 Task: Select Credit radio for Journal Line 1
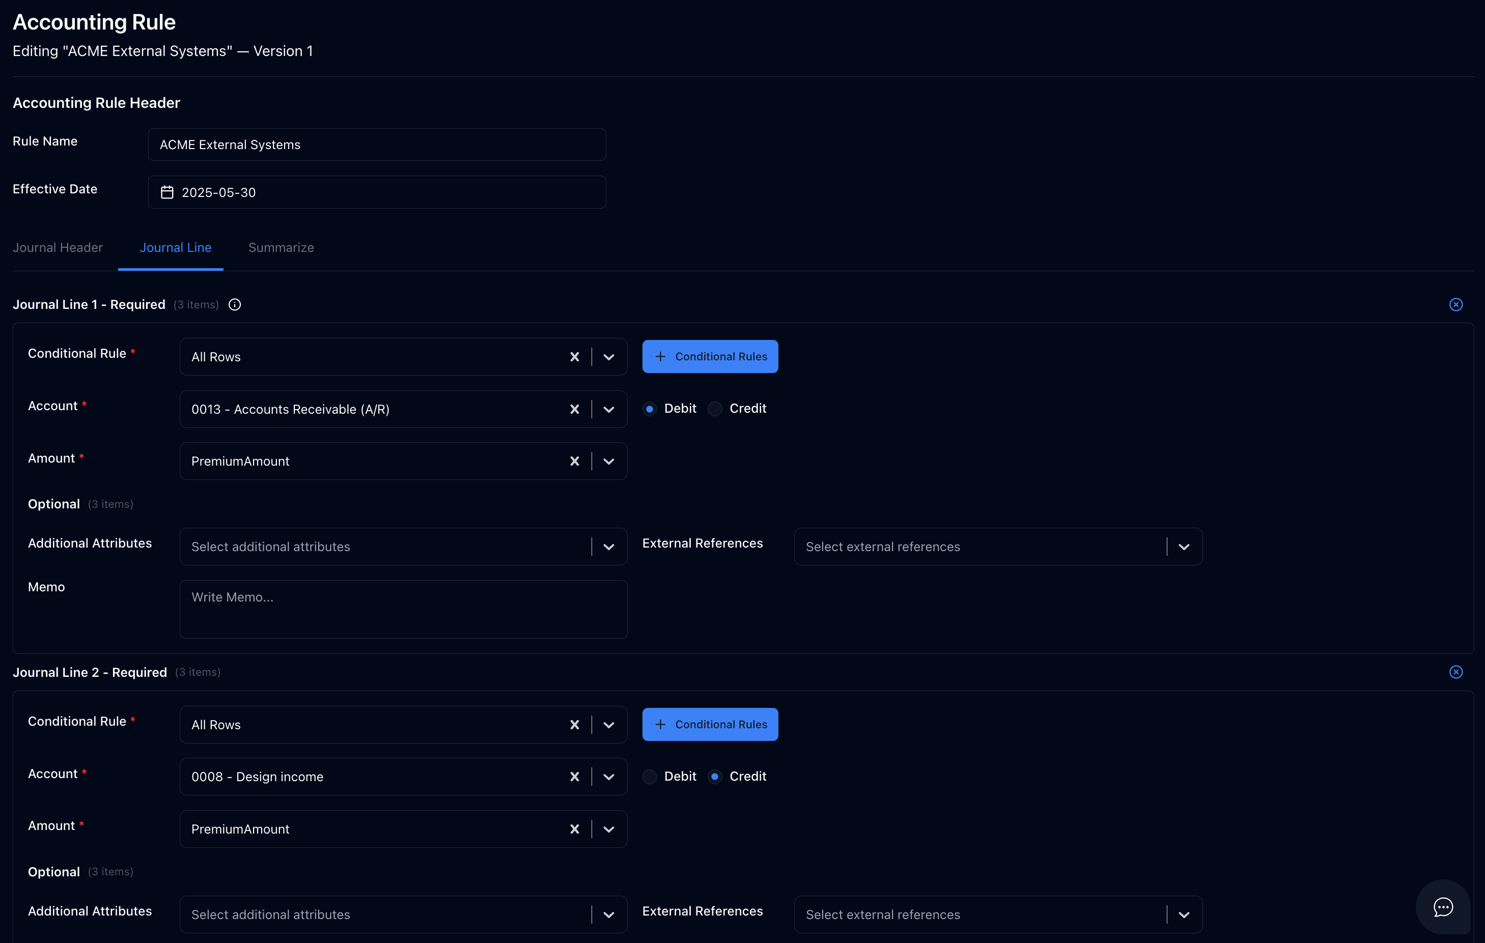(x=715, y=409)
